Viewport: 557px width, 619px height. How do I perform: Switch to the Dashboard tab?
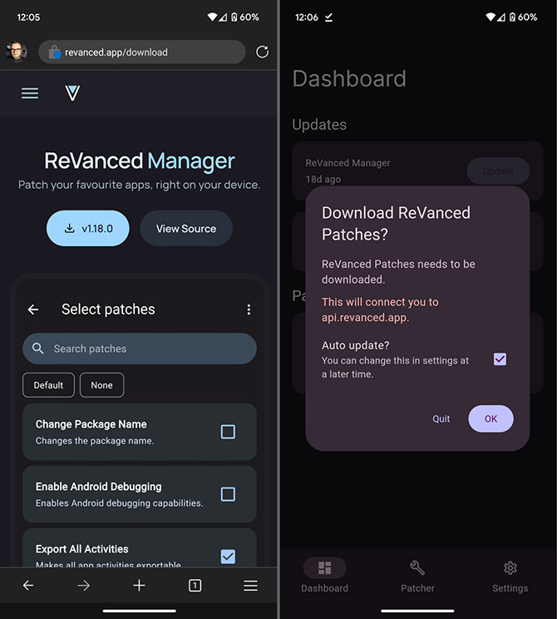(x=325, y=577)
